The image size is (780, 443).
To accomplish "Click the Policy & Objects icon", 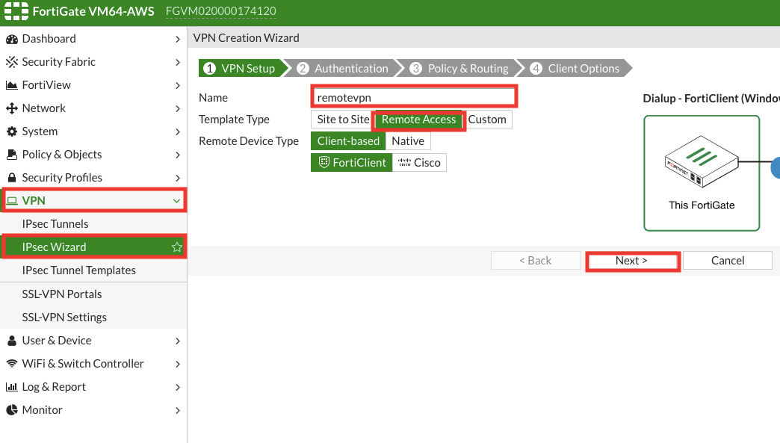I will [x=11, y=155].
